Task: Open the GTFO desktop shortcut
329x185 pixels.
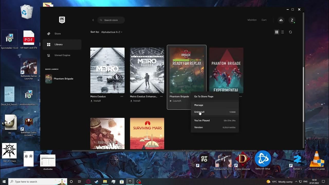Action: tap(204, 162)
